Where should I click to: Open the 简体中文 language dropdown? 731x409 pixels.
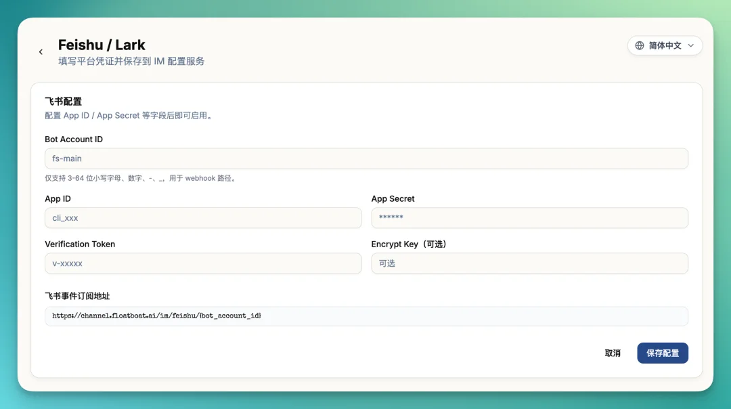[665, 45]
